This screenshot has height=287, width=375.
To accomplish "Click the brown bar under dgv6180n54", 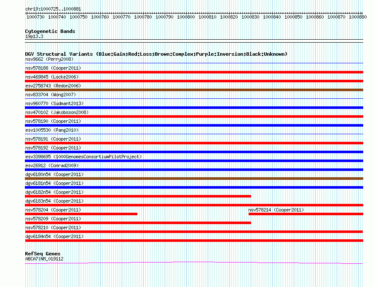I will point(194,179).
